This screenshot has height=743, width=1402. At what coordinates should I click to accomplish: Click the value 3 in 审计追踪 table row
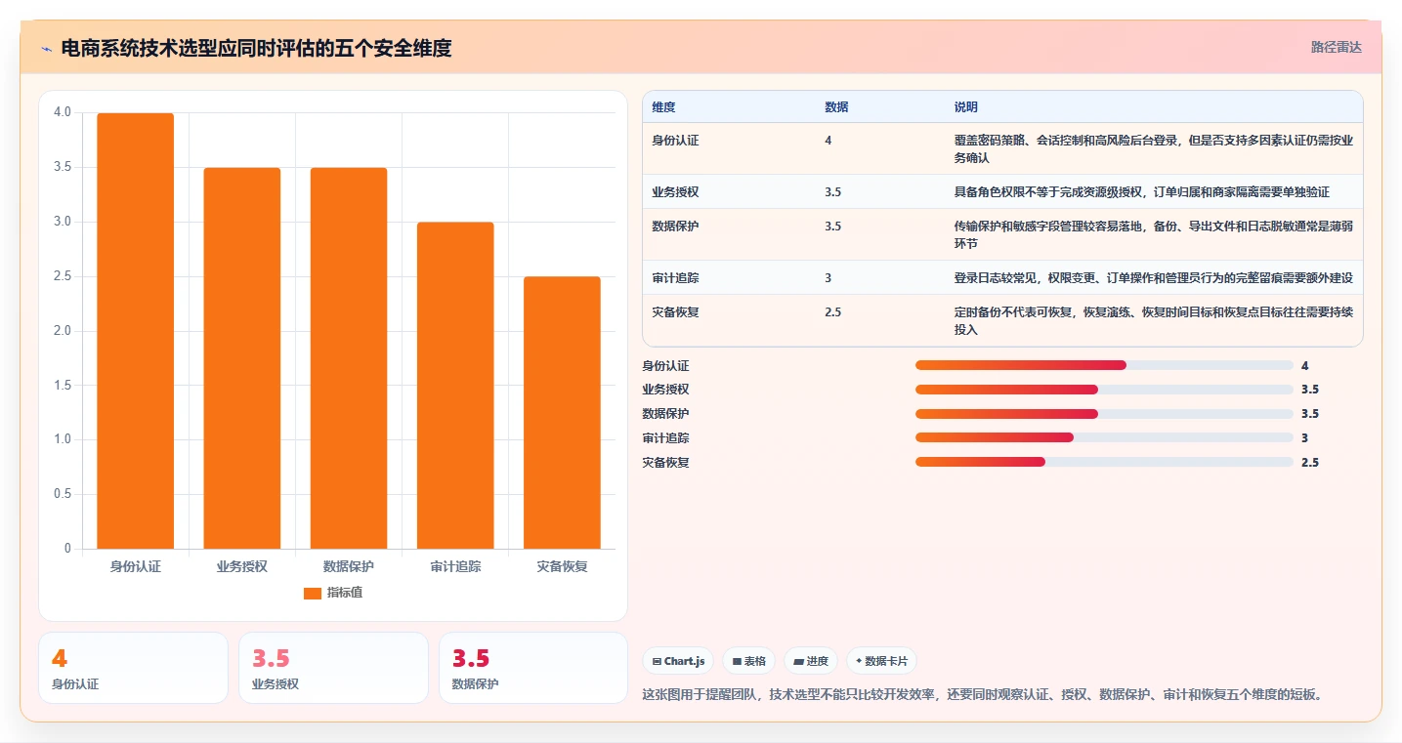[x=828, y=278]
